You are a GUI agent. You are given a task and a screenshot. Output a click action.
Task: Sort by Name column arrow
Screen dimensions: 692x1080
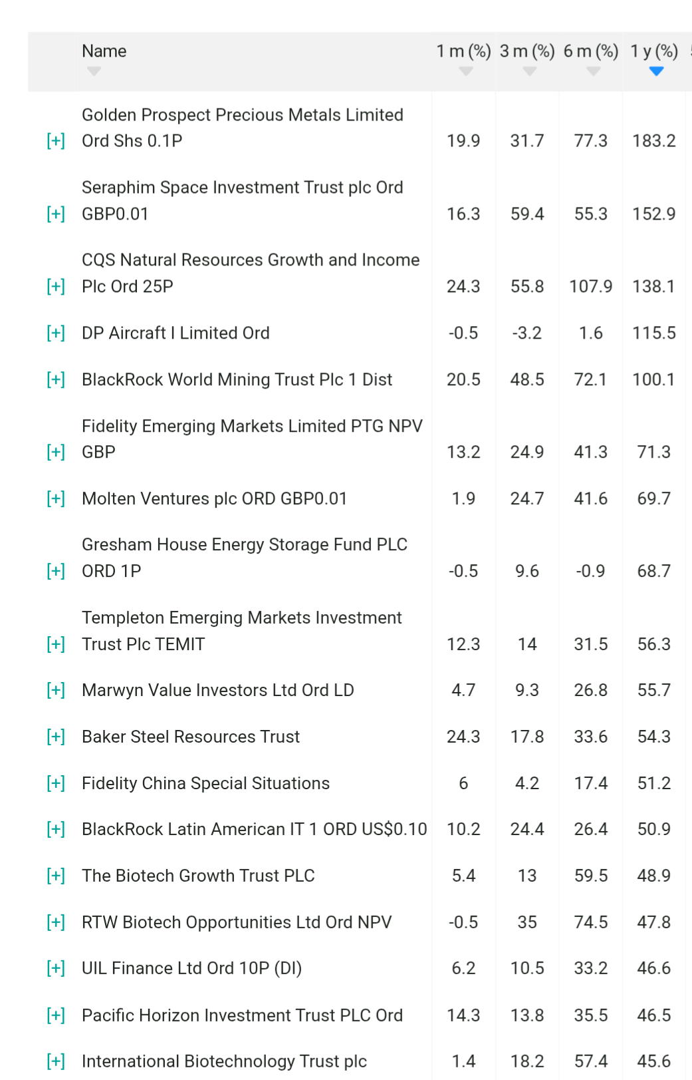pyautogui.click(x=94, y=71)
